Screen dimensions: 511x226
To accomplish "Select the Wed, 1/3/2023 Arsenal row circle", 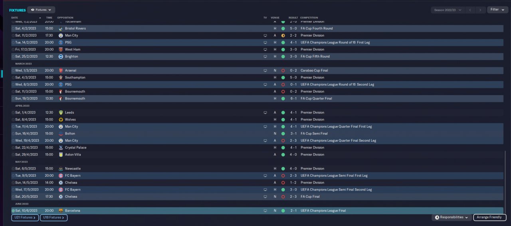I will coord(13,70).
